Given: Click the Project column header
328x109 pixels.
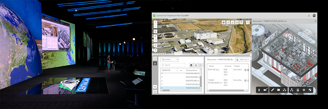Looking at the screenshot, I should [x=237, y=66].
